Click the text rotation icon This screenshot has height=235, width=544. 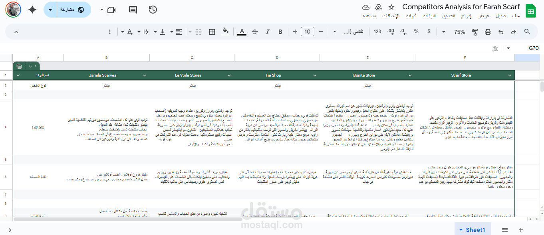(129, 32)
